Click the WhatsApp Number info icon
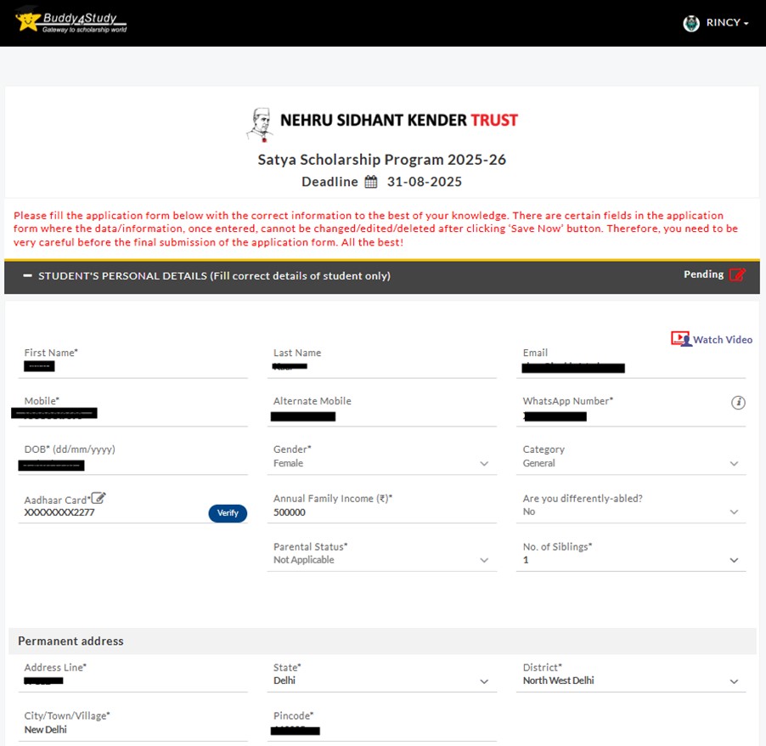766x746 pixels. (x=738, y=403)
